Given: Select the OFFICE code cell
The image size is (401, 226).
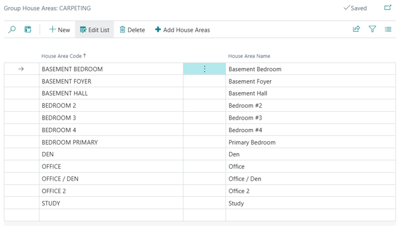Looking at the screenshot, I should (x=111, y=166).
